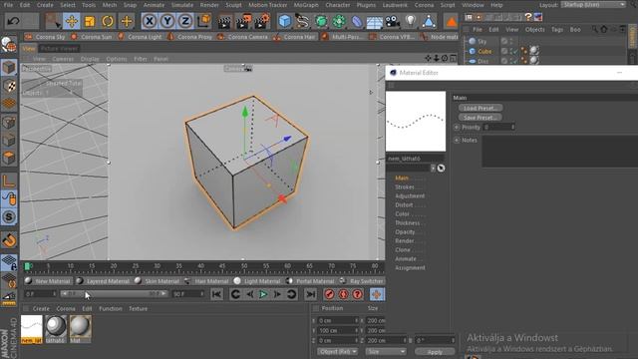Screen dimensions: 638x359
Task: Open the Corona menu in top bar
Action: point(424,5)
